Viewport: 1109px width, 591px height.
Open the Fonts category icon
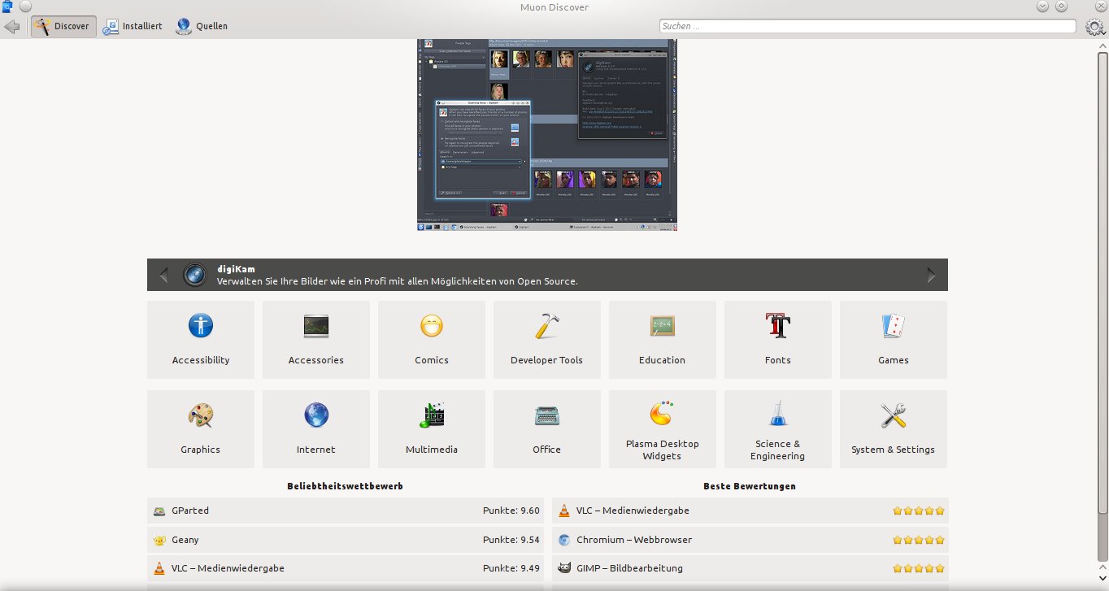(778, 326)
